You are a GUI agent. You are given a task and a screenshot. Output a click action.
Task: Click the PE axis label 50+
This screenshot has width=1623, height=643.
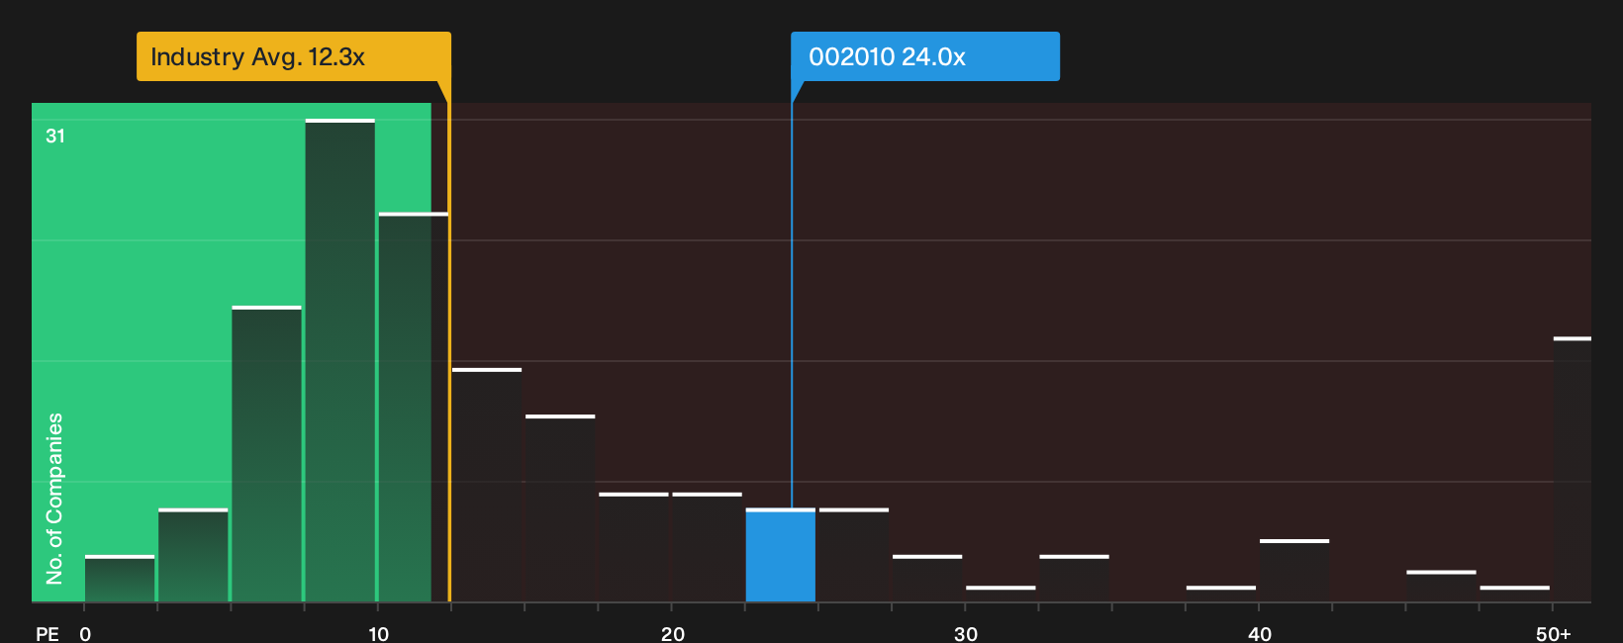(x=1554, y=633)
